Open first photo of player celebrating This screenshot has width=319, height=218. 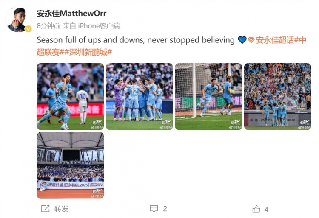(70, 96)
